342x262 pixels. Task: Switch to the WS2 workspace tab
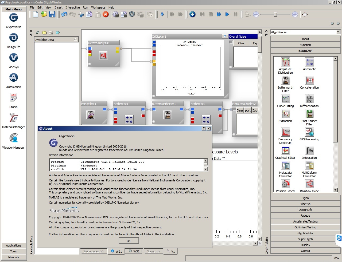pos(134,251)
